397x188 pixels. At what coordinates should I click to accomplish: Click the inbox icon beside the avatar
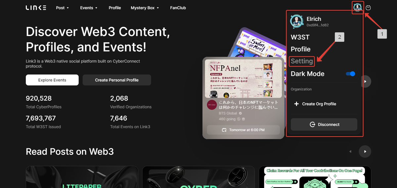368,8
